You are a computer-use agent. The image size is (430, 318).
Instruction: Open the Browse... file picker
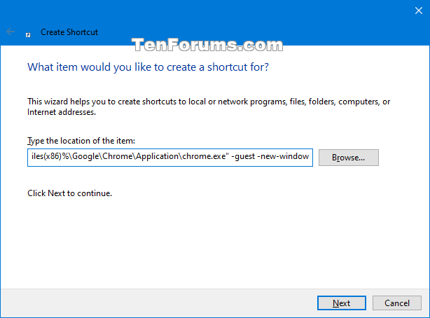pos(349,158)
